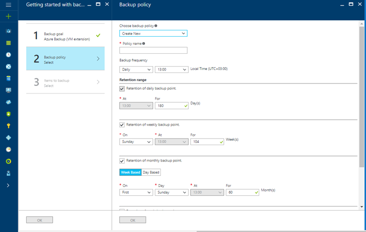Click the weekly retention 104 weeks field
Screen dimensions: 366x232
(207, 142)
